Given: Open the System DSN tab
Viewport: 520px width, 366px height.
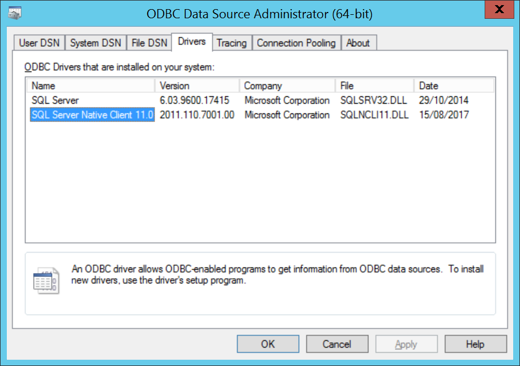Looking at the screenshot, I should (95, 43).
